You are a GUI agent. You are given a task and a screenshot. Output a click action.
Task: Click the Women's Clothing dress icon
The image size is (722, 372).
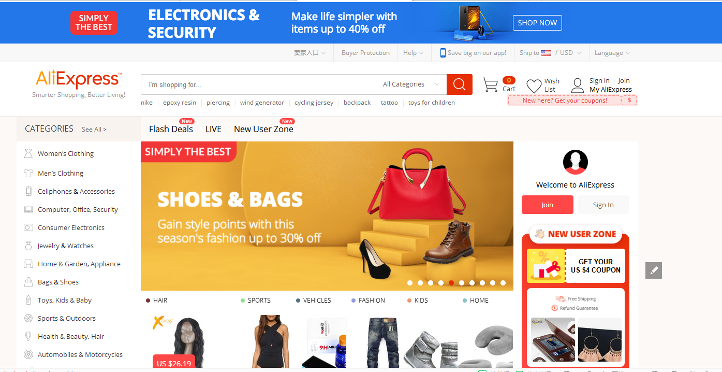(x=28, y=153)
